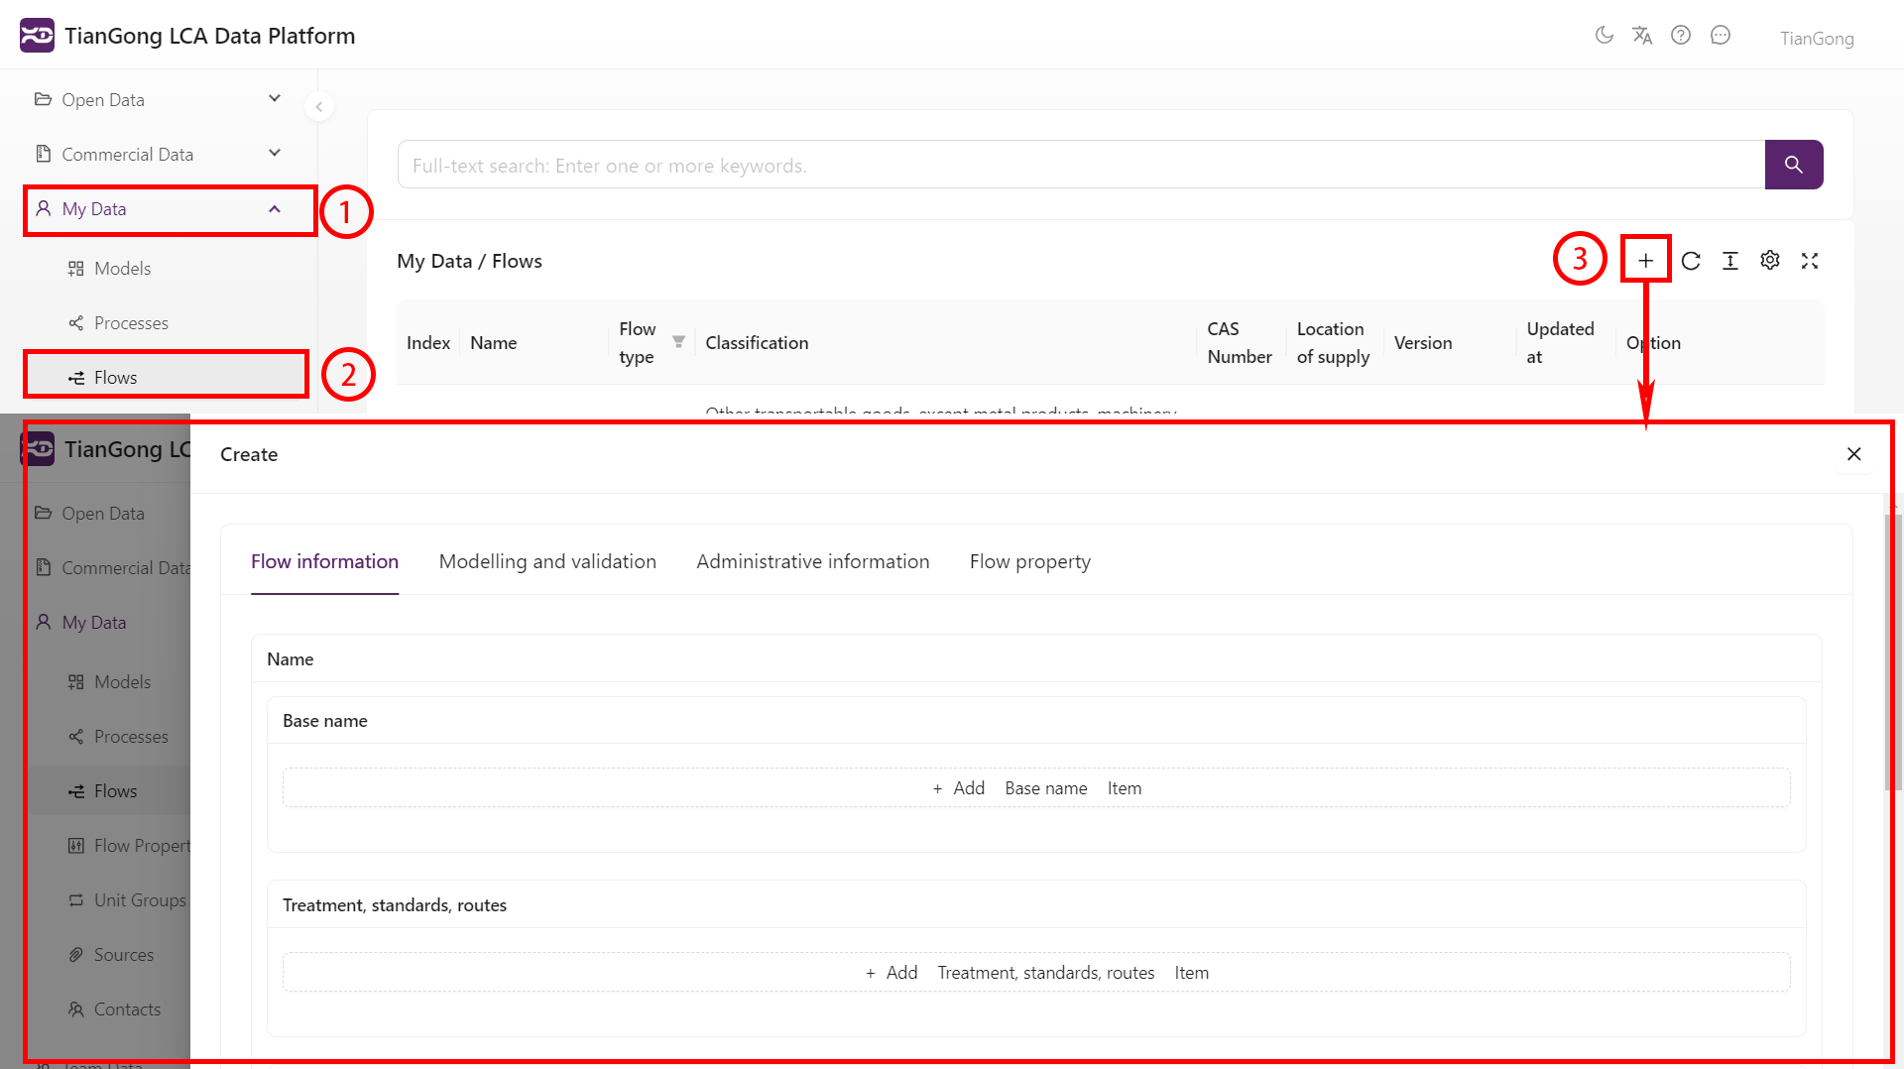Viewport: 1904px width, 1069px height.
Task: Add Treatment, standards, routes item
Action: pos(1036,973)
